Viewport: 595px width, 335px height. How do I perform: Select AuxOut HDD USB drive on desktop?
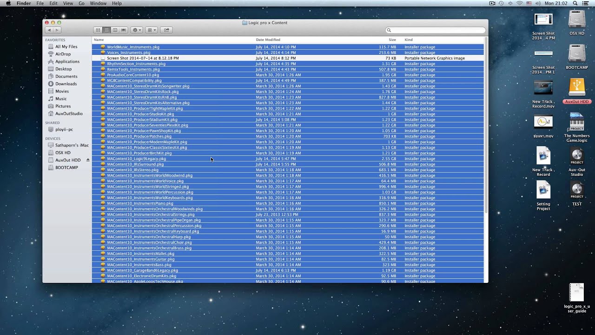[x=577, y=91]
